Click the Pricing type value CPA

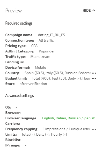coord(34,46)
